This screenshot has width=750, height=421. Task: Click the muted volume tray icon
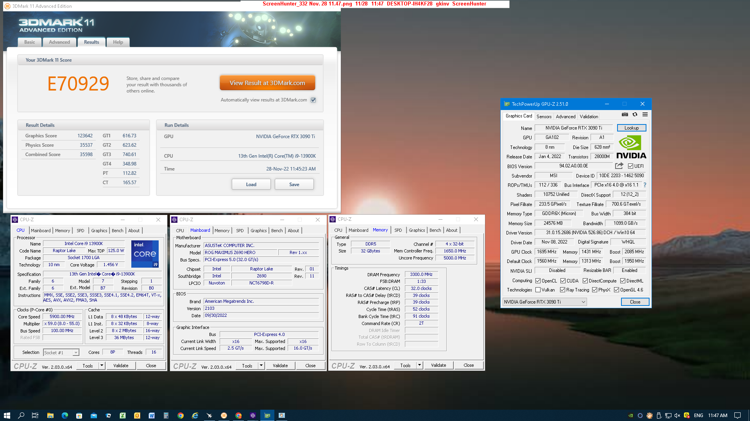pyautogui.click(x=677, y=416)
